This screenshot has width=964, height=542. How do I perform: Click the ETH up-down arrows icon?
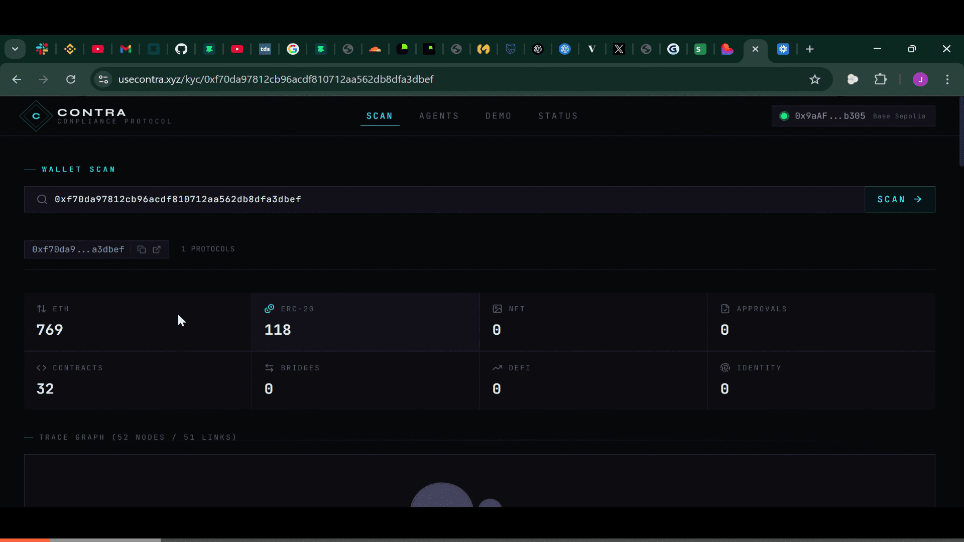point(41,309)
